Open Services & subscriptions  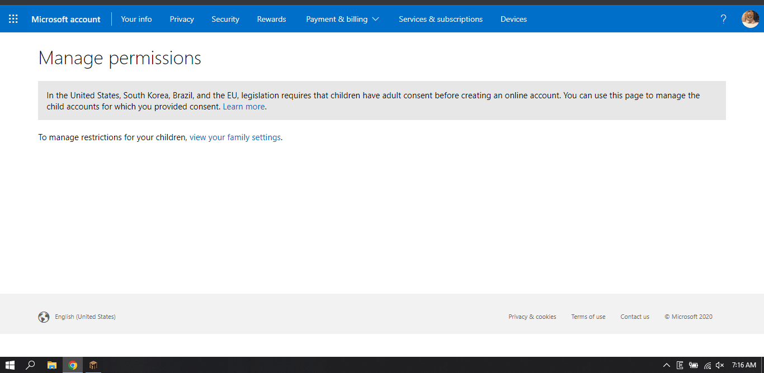point(441,19)
